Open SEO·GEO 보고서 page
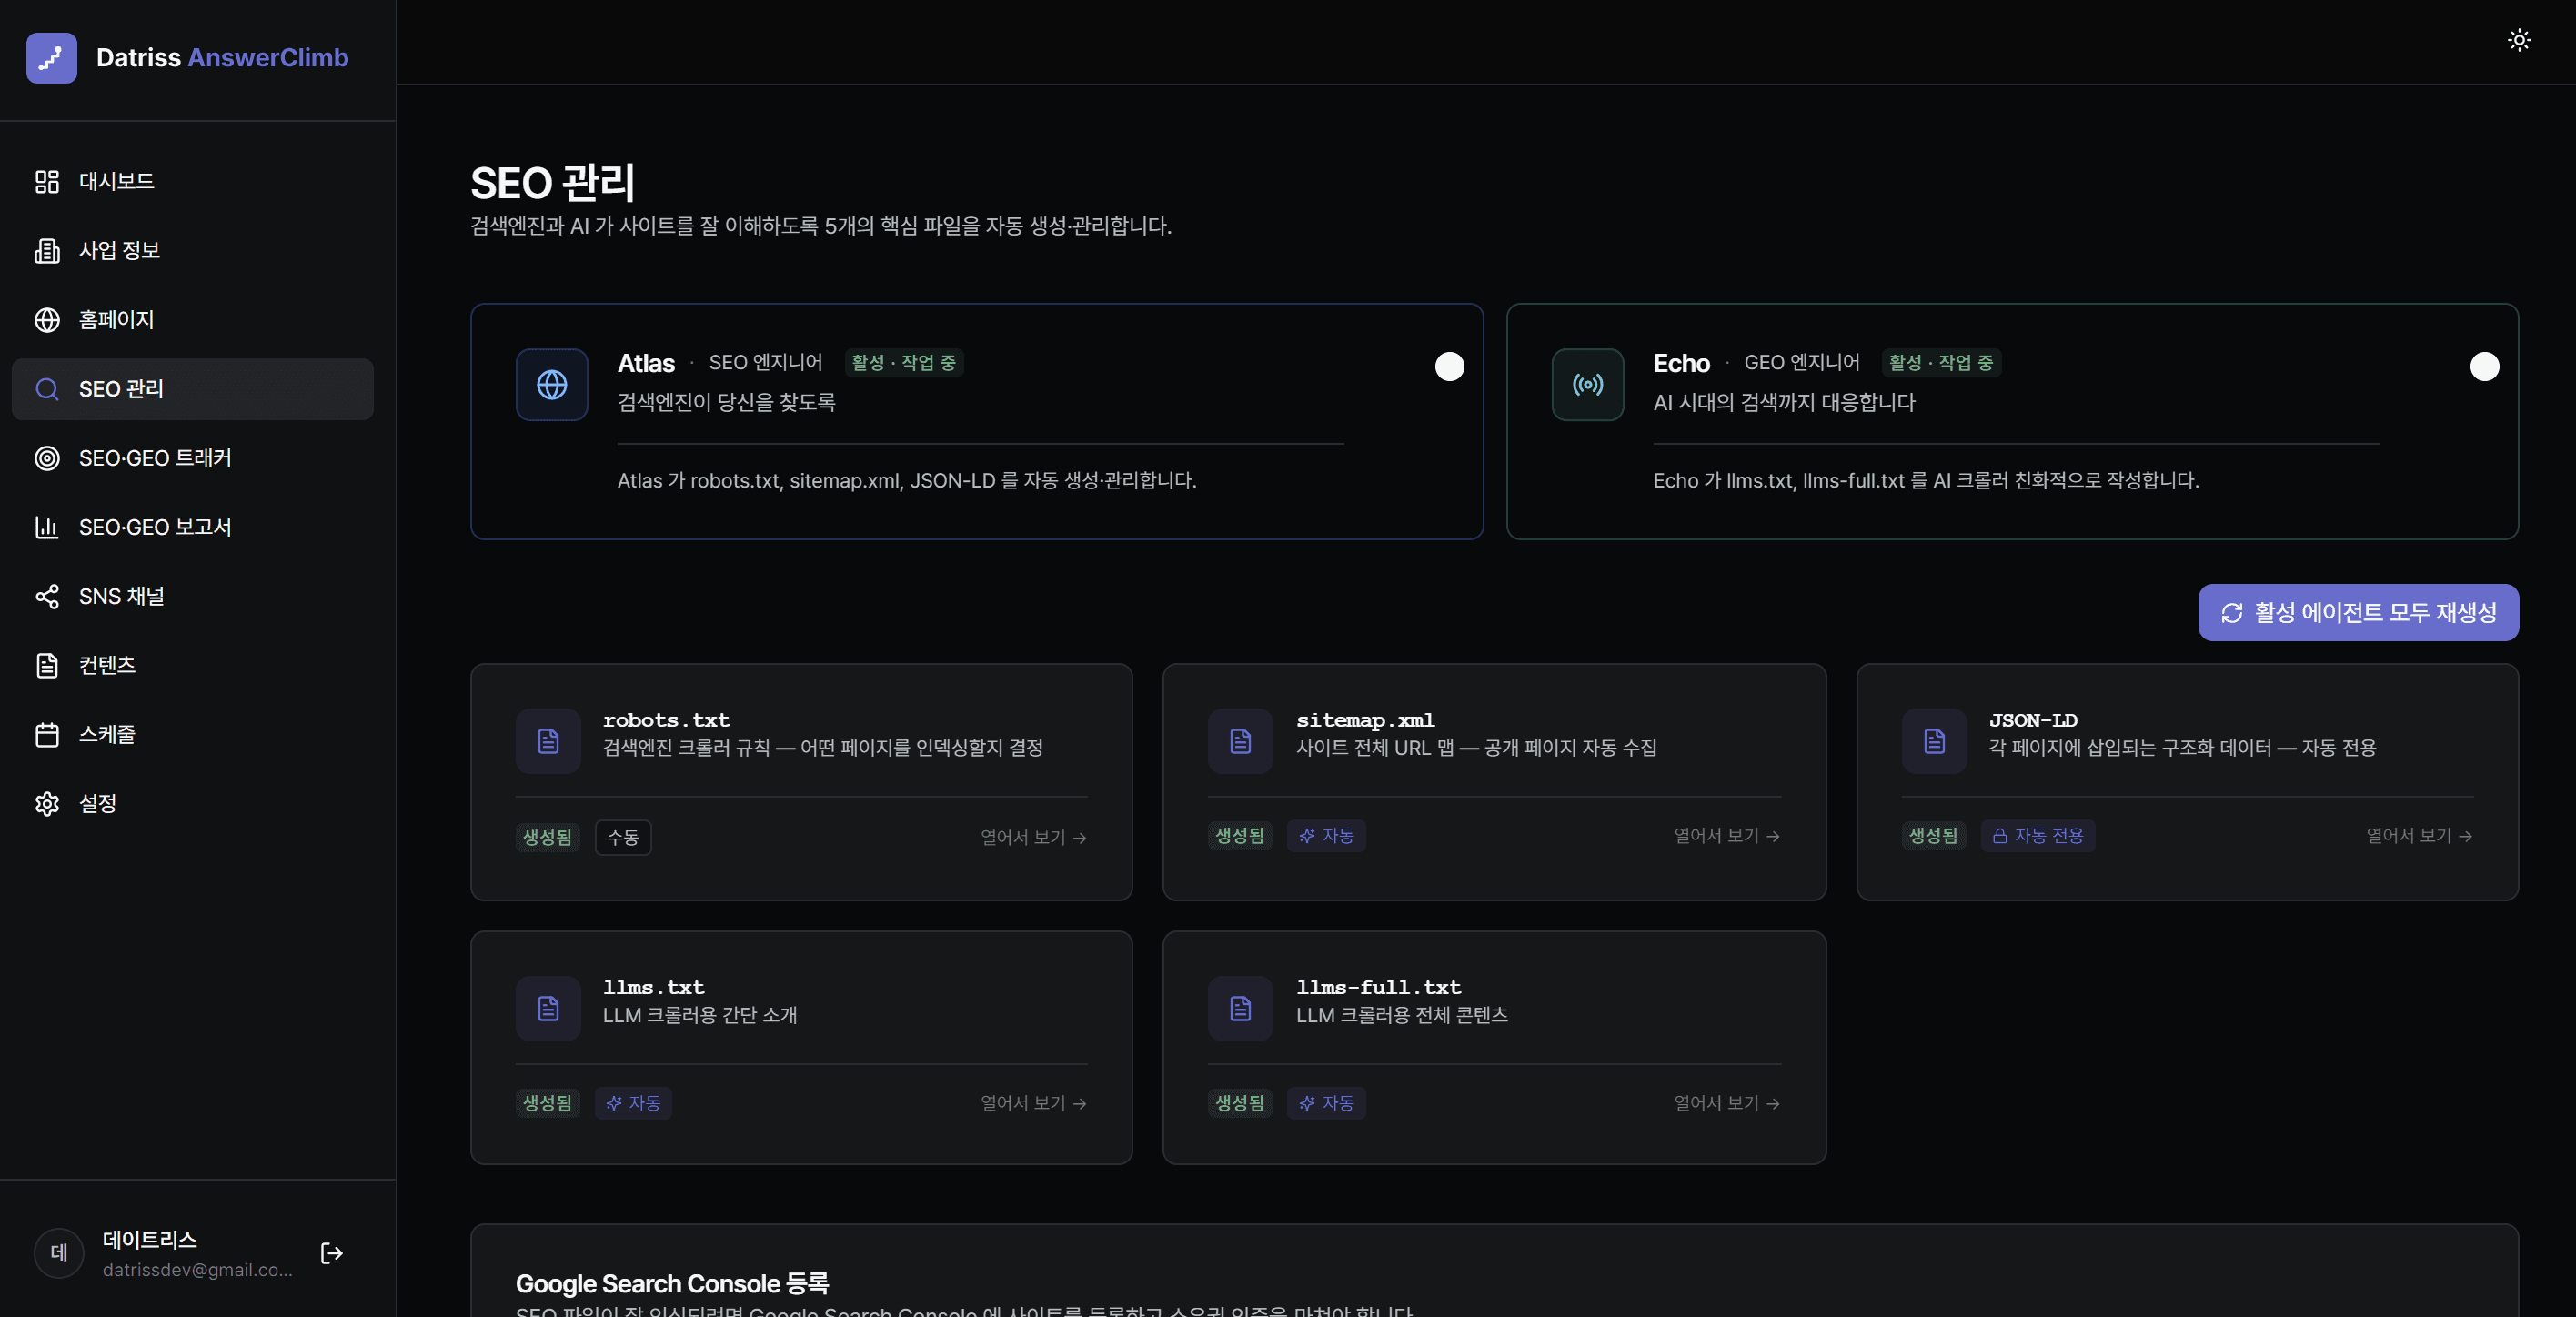2576x1317 pixels. (x=193, y=527)
